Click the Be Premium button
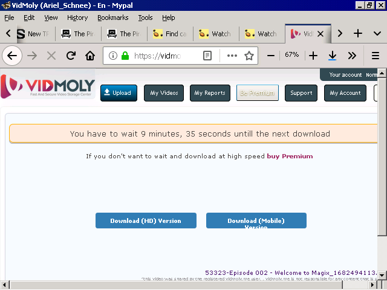Viewport: 387px width, 290px height. click(x=258, y=92)
